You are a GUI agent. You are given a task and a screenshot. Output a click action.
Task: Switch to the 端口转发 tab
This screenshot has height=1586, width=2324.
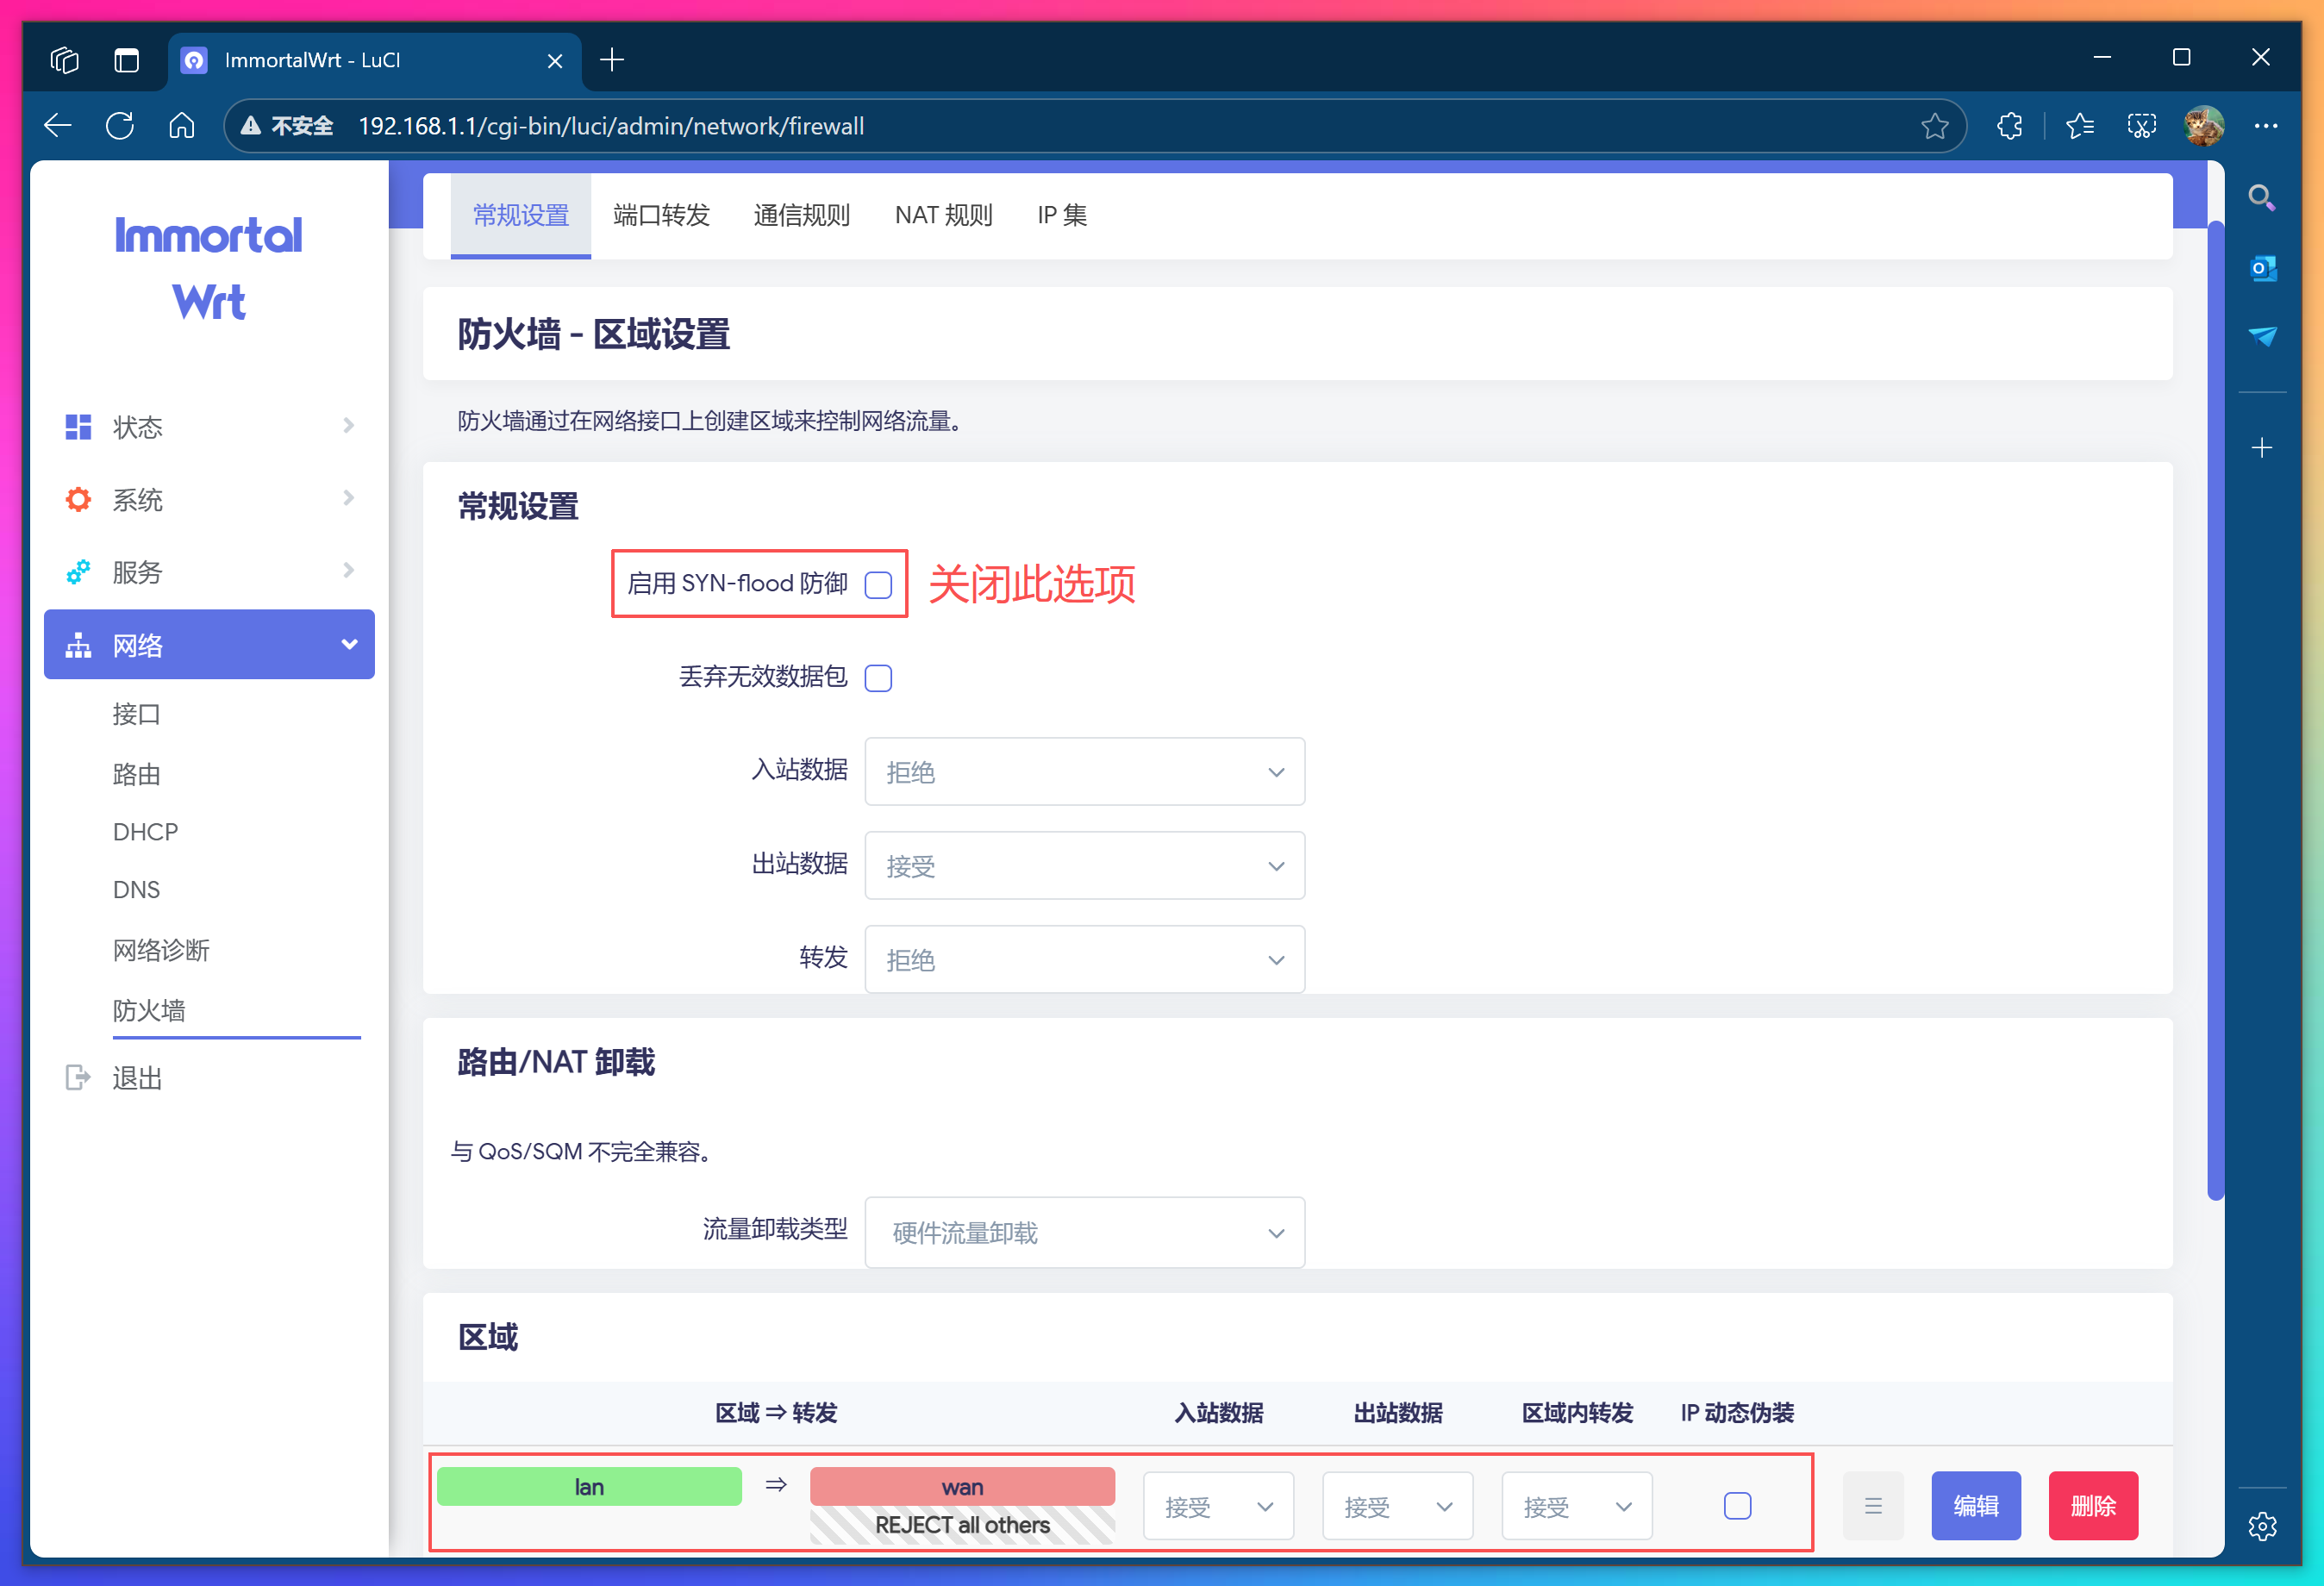661,214
